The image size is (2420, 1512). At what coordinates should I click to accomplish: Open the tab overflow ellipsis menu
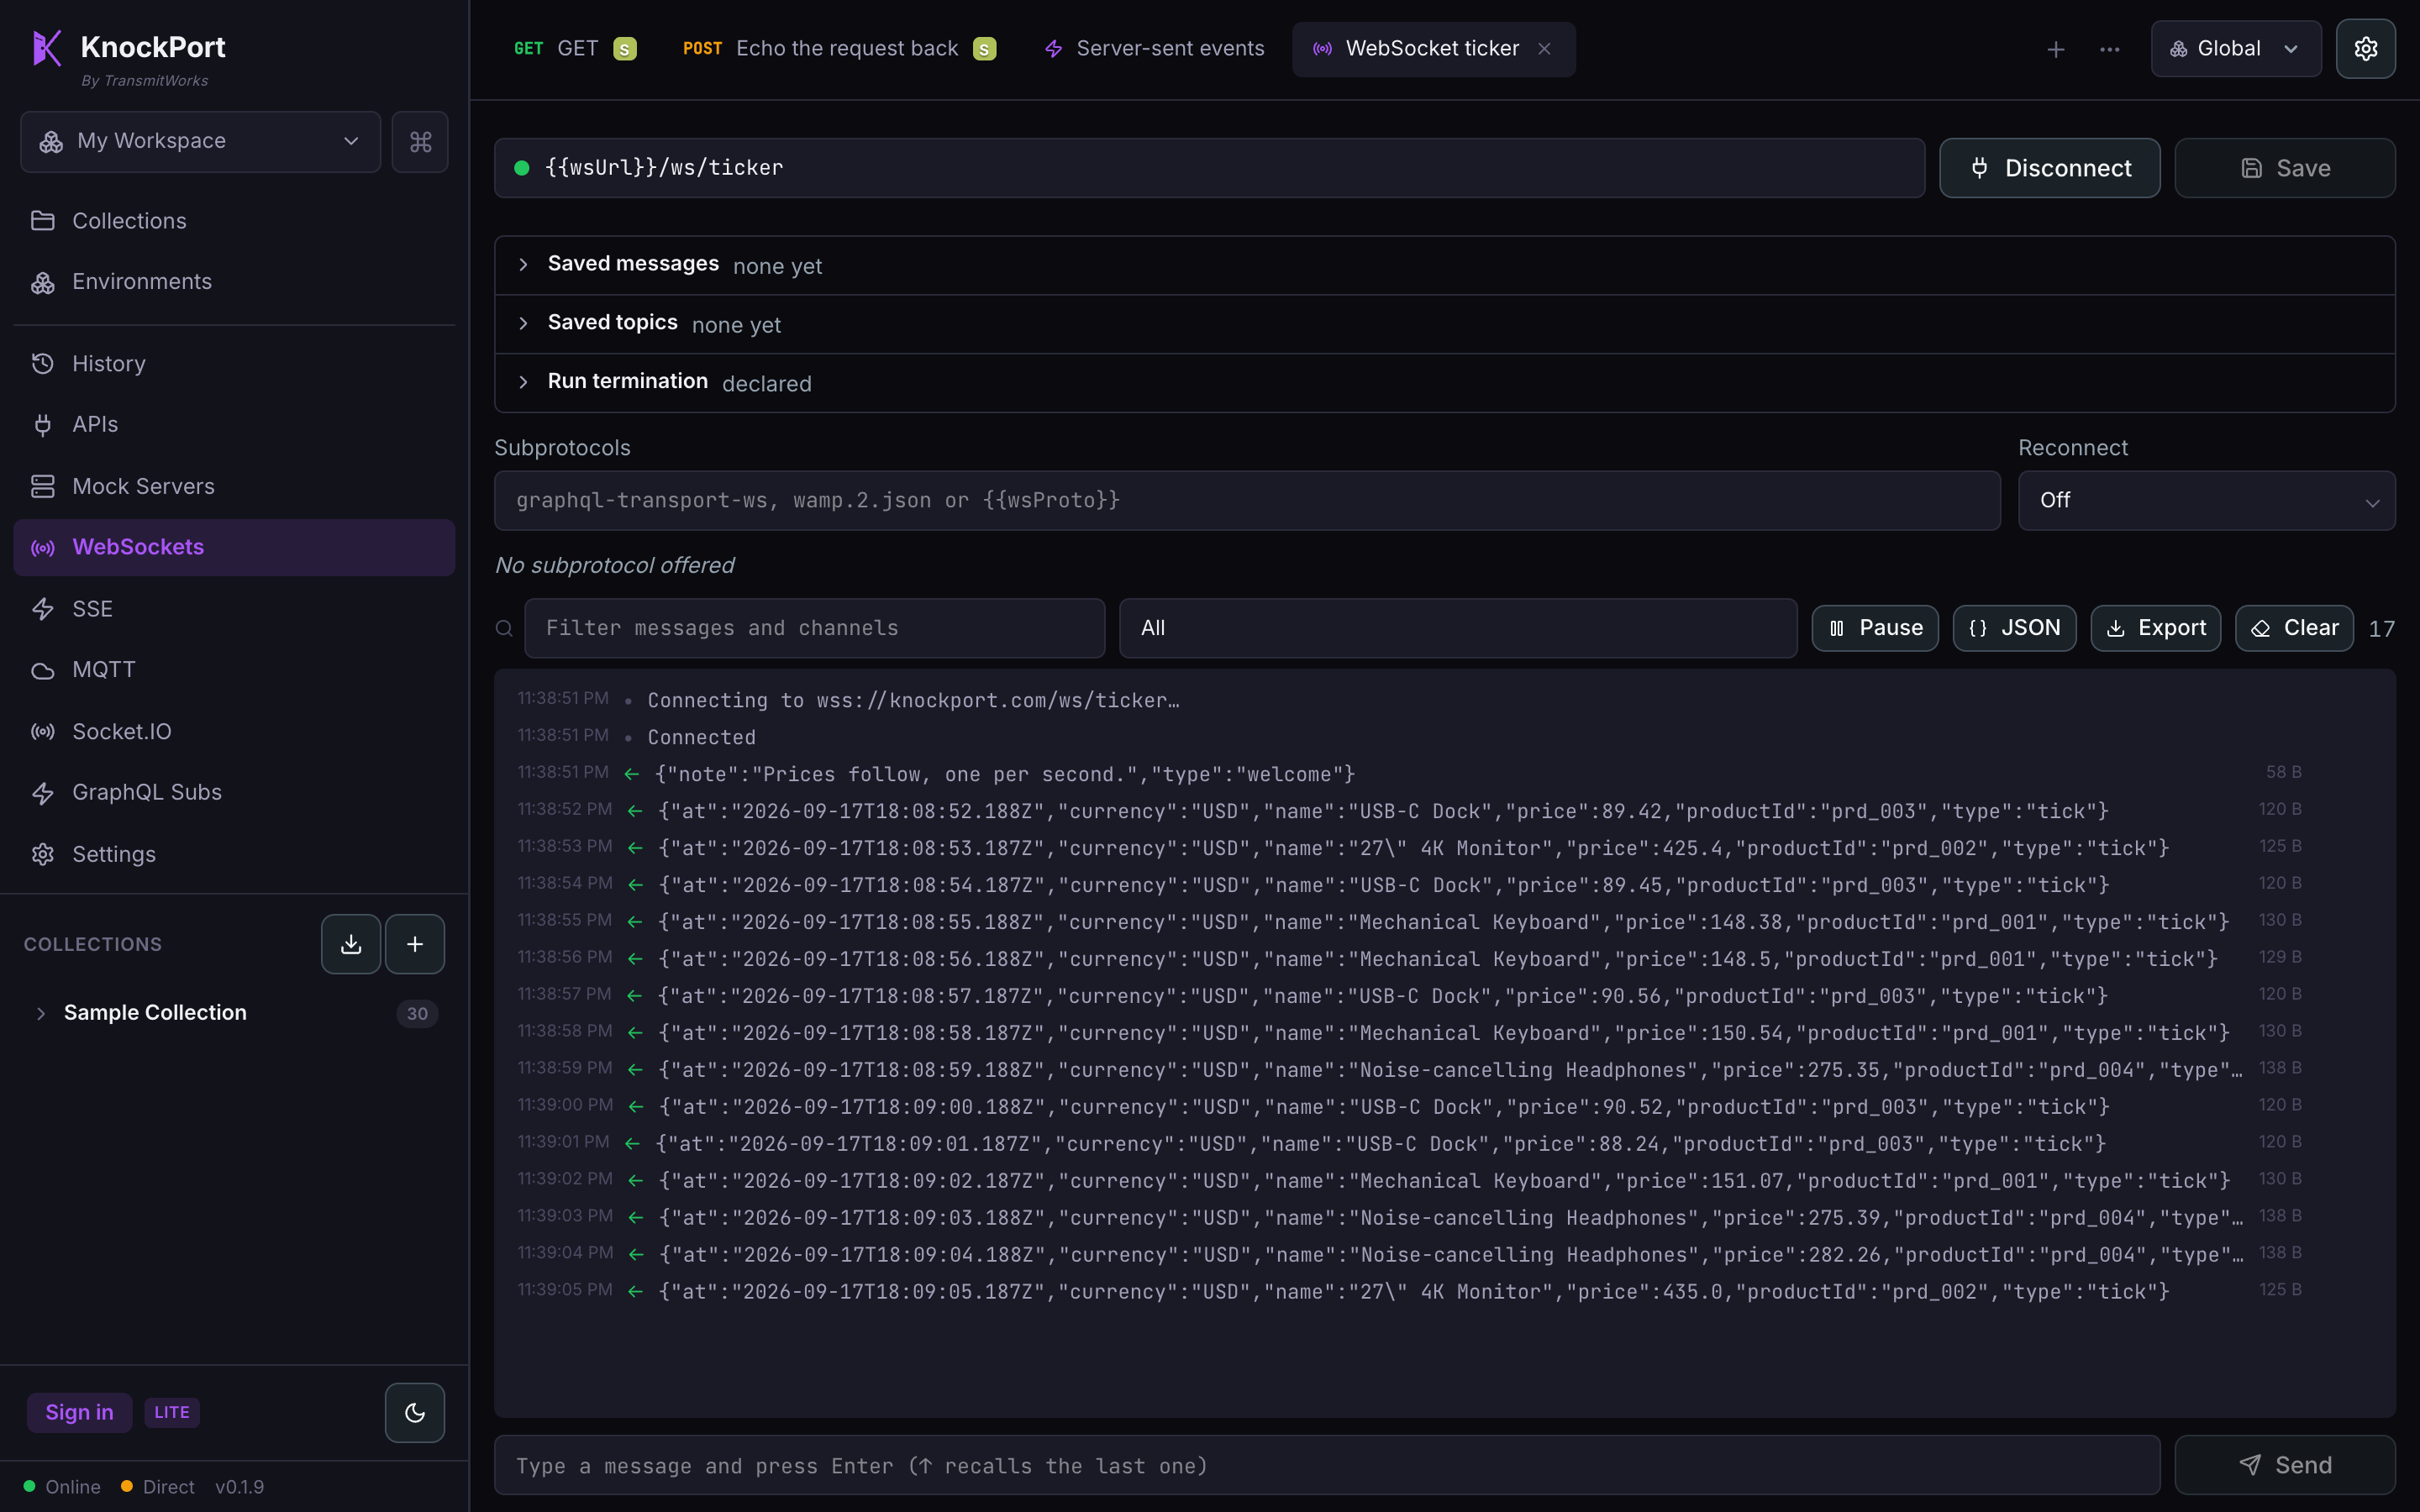coord(2110,49)
